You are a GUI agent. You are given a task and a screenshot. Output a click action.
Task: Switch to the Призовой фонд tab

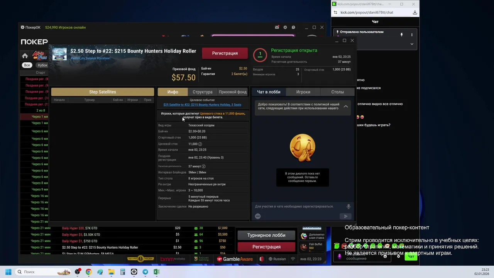tap(233, 92)
